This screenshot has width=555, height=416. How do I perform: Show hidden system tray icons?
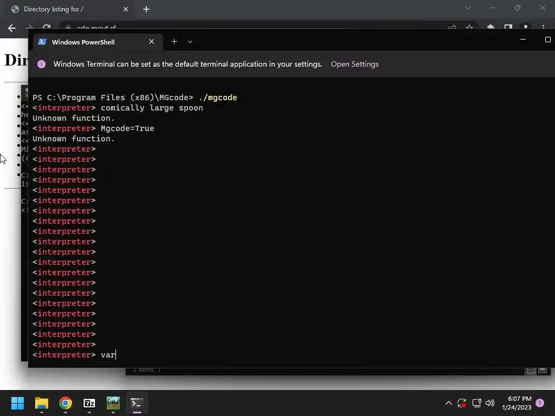tap(448, 403)
